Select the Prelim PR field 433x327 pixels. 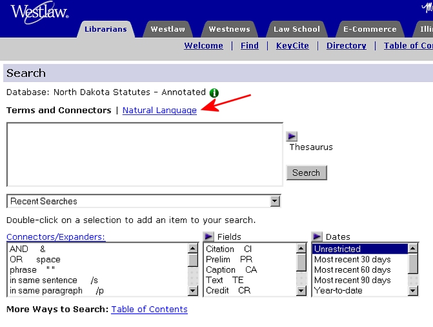(250, 259)
